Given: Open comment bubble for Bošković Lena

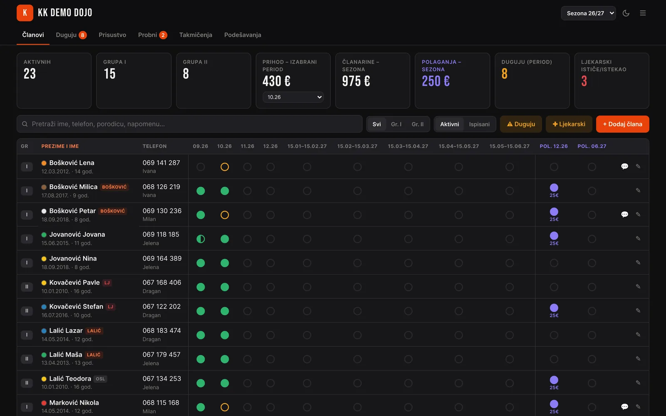Looking at the screenshot, I should 624,166.
